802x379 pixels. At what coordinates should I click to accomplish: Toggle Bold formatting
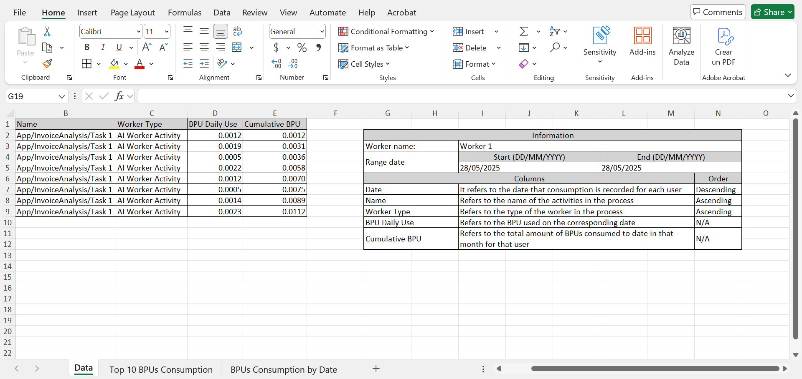(87, 47)
